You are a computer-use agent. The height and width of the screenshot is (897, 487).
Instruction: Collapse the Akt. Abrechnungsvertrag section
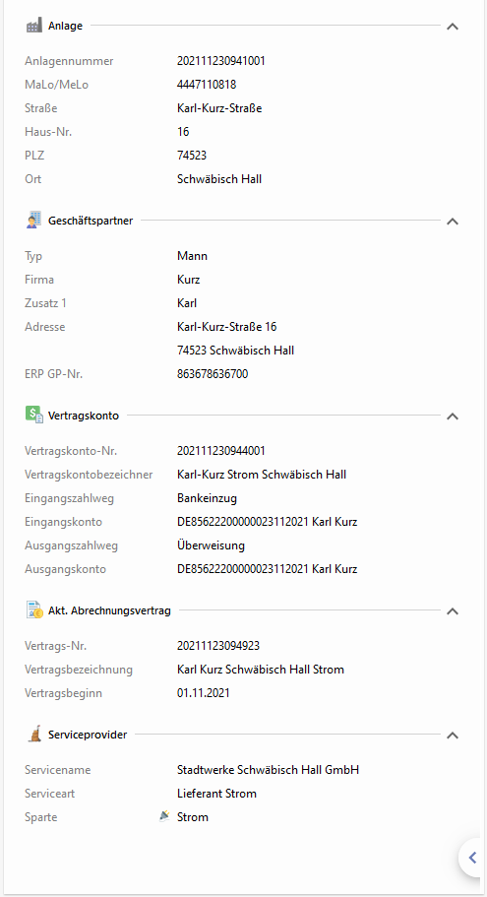(453, 611)
